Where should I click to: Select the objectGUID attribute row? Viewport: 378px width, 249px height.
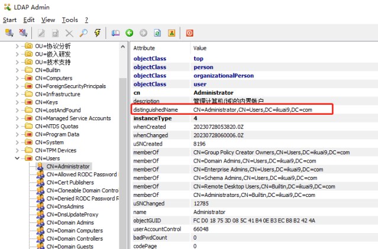[255, 221]
